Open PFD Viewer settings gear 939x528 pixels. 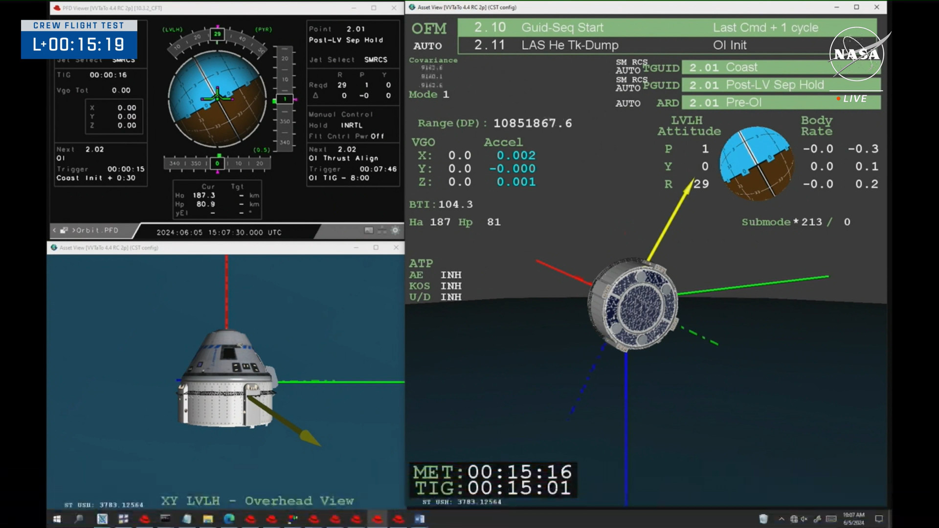pos(395,230)
